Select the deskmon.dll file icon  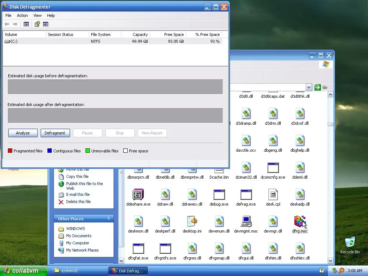point(138,222)
